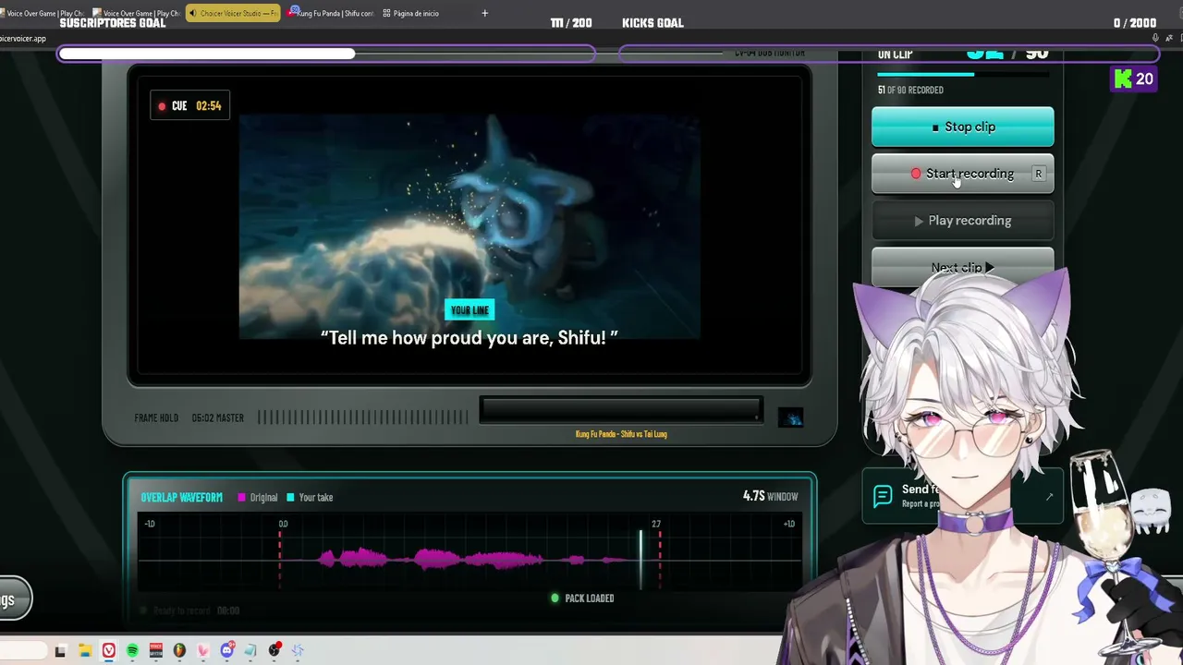1183x665 pixels.
Task: Click the taskbar search box
Action: (x=23, y=651)
